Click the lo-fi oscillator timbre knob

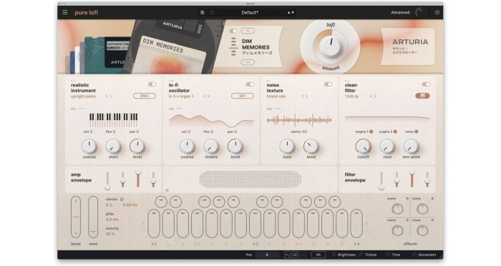point(211,147)
